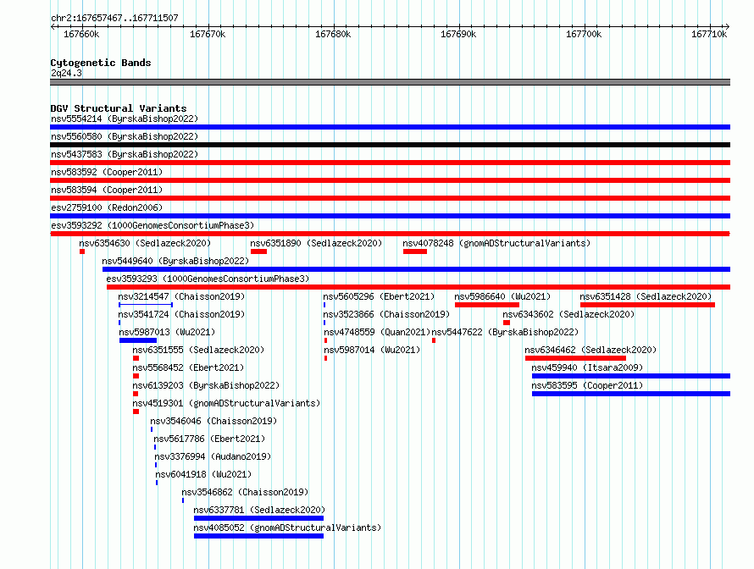Screen dimensions: 754x569
Task: Open nsv5605296 (Ebert2021) label
Action: pos(379,296)
